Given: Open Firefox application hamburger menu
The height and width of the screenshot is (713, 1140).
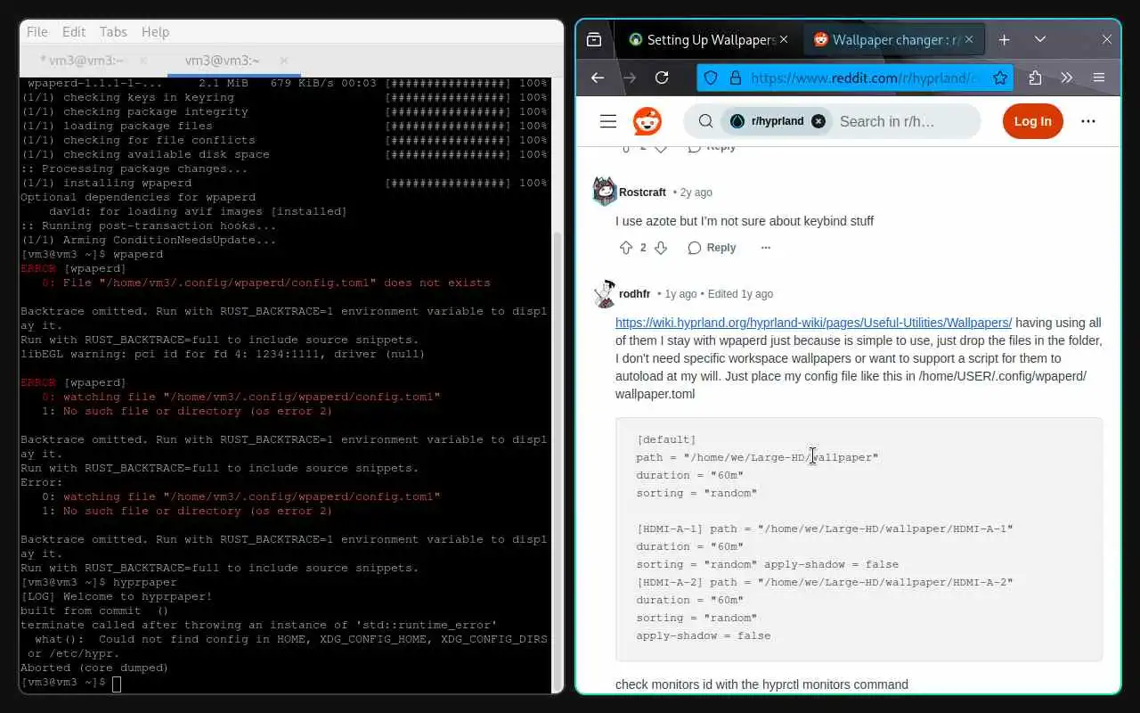Looking at the screenshot, I should click(x=1099, y=78).
